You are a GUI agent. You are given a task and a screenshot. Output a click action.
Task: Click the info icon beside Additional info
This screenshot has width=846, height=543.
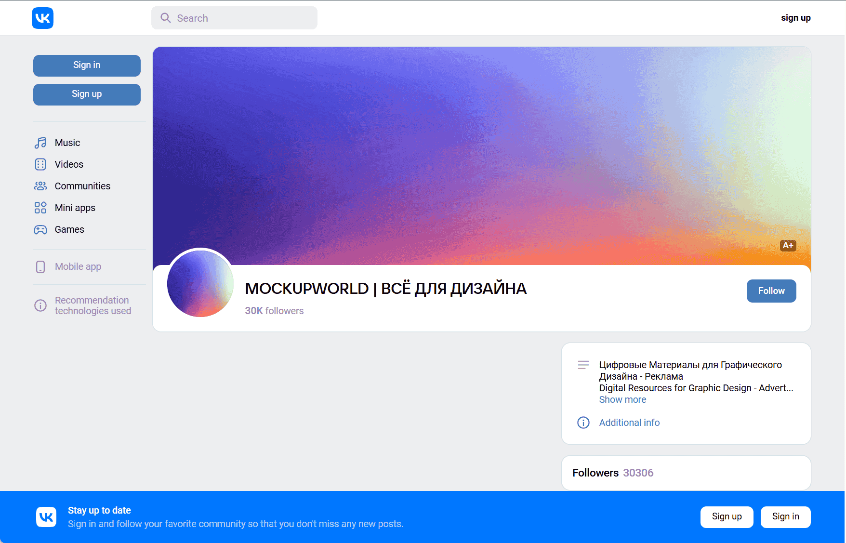583,423
